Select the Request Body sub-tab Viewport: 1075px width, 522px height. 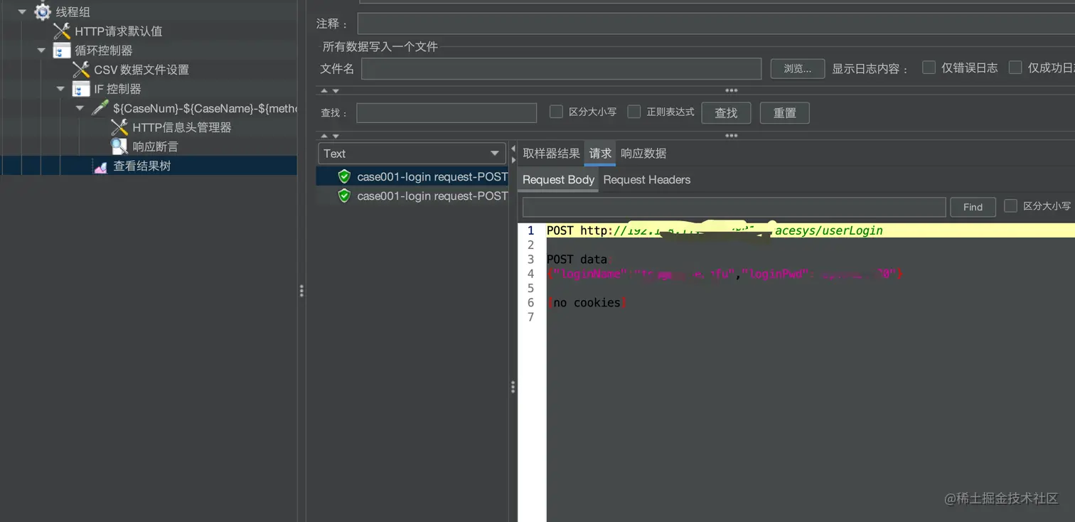(x=558, y=180)
